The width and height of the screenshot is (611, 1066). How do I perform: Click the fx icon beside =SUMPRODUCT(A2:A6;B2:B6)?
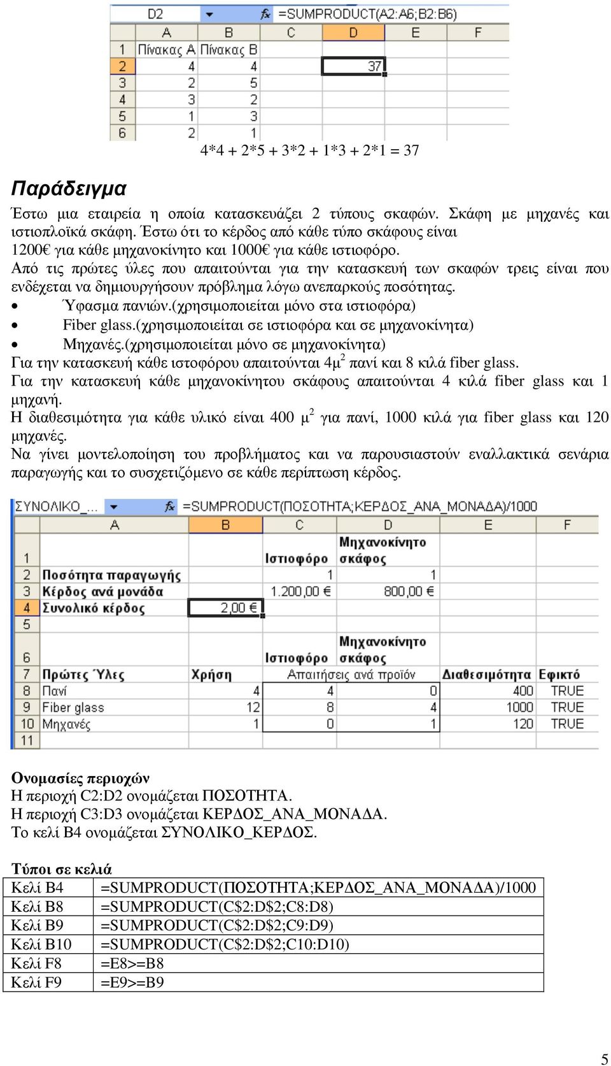(x=265, y=13)
